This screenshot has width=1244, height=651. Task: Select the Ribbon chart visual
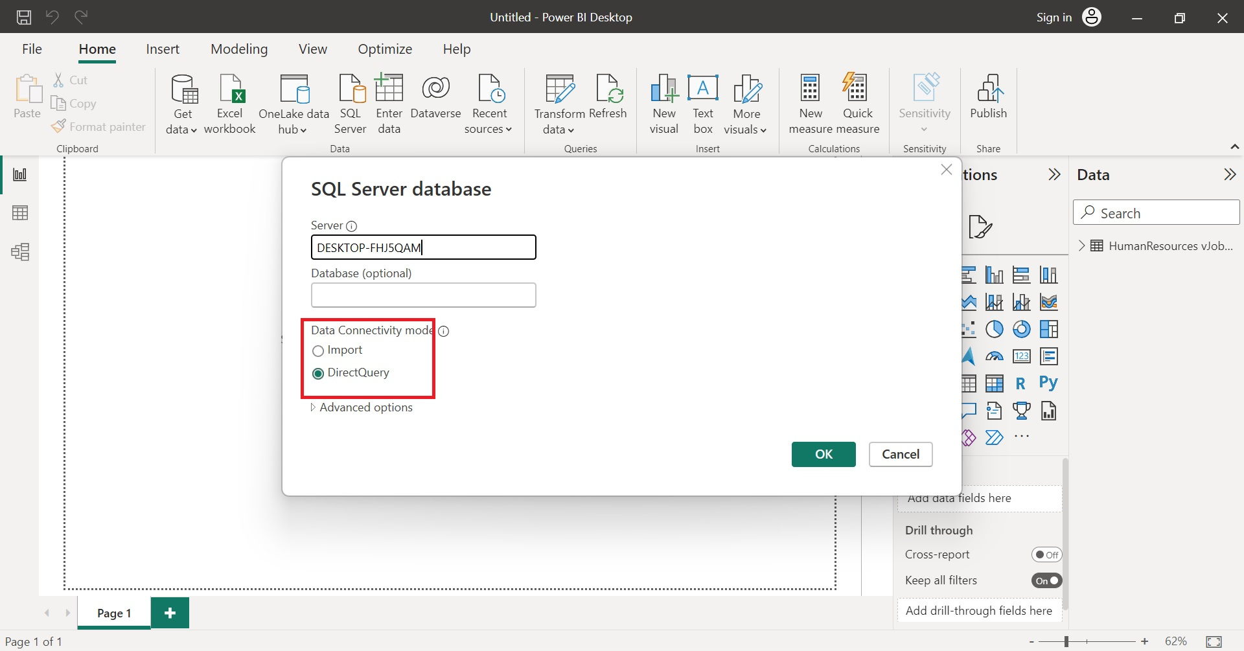click(1049, 302)
